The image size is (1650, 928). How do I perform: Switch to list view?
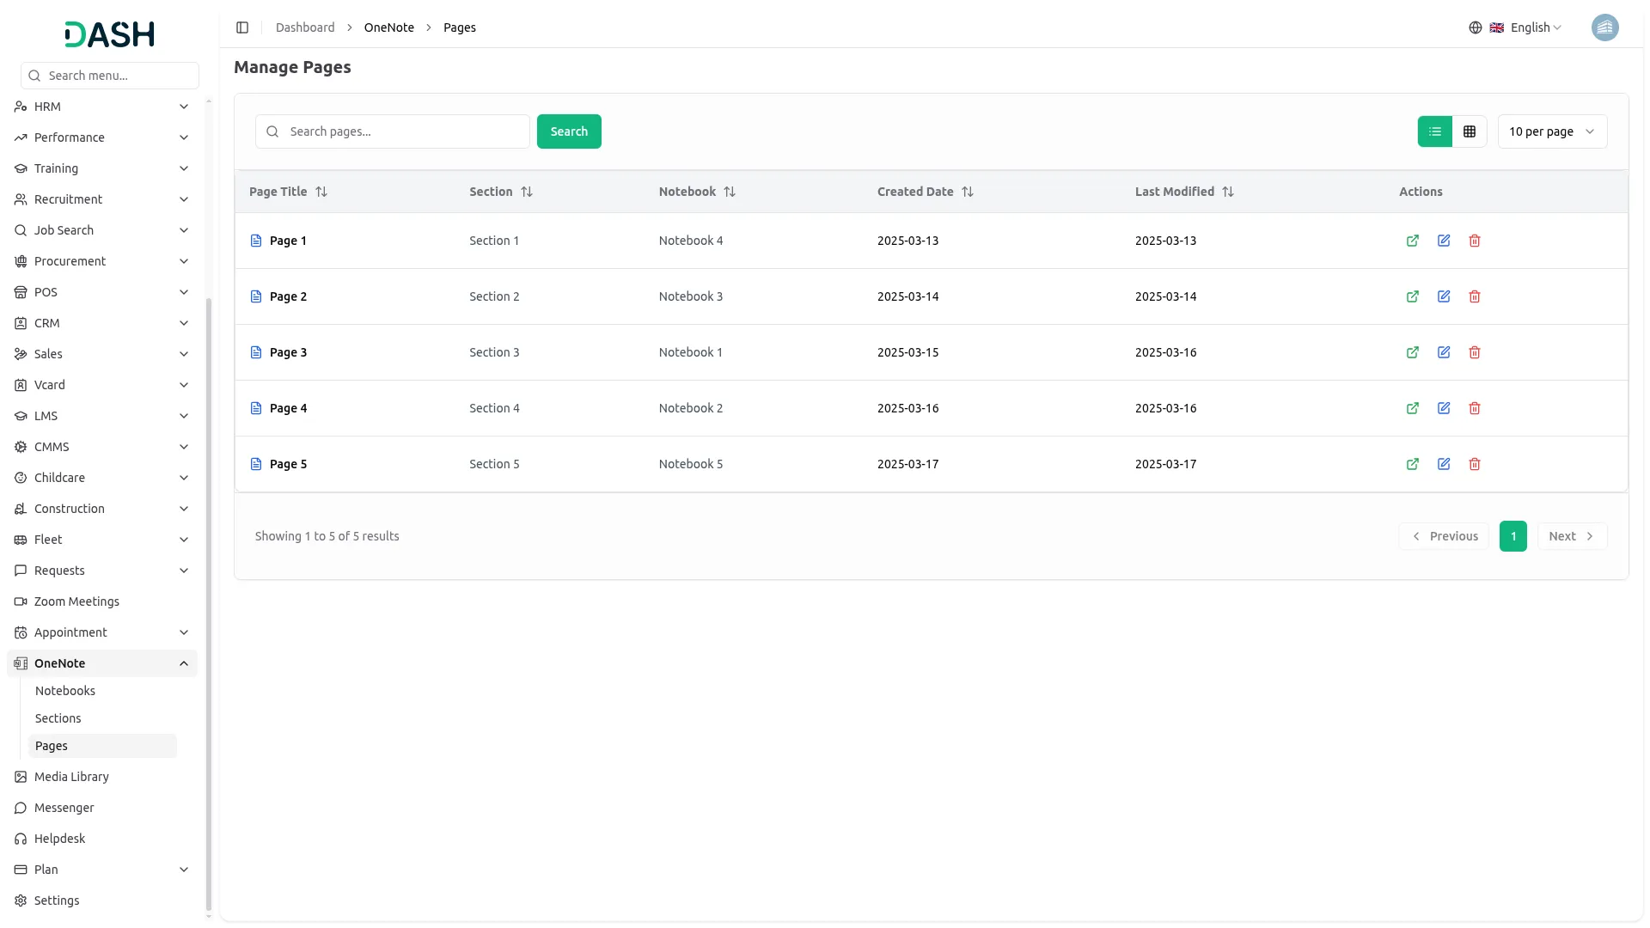tap(1434, 131)
